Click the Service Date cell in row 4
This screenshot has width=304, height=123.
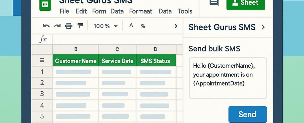[117, 106]
